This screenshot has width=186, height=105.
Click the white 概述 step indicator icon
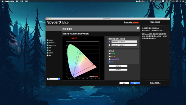48,55
